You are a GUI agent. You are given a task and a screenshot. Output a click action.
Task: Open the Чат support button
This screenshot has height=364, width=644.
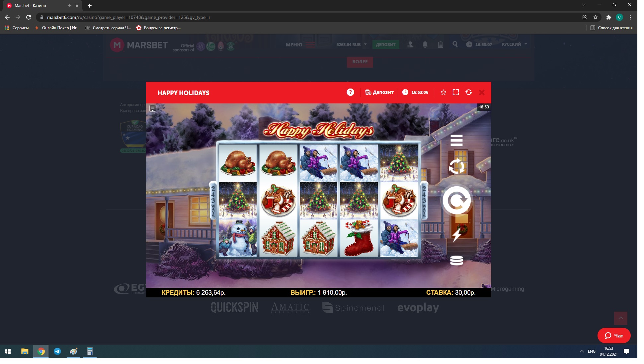[x=614, y=335]
